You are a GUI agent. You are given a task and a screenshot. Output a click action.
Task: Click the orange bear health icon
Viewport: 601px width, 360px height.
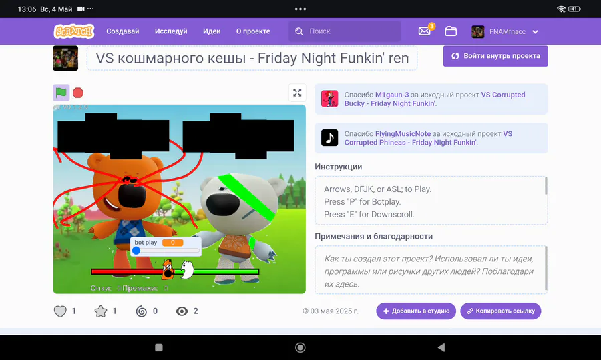(168, 269)
